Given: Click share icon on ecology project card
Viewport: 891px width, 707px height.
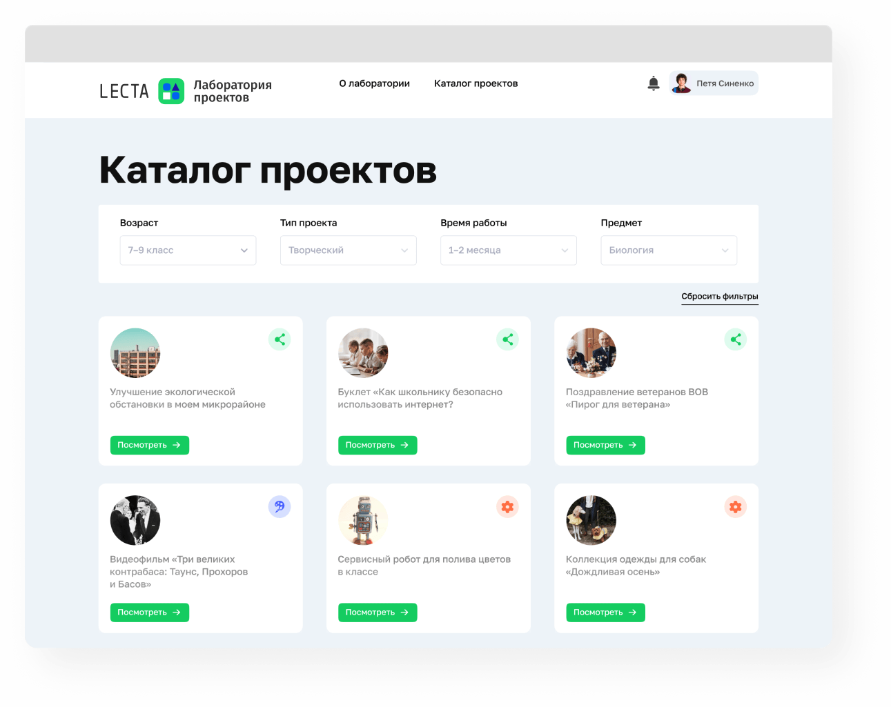Looking at the screenshot, I should click(280, 339).
